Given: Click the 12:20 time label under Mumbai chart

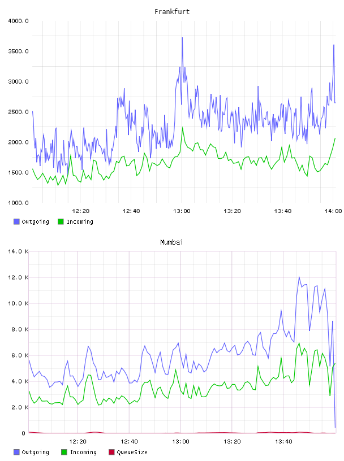Looking at the screenshot, I should tap(78, 441).
